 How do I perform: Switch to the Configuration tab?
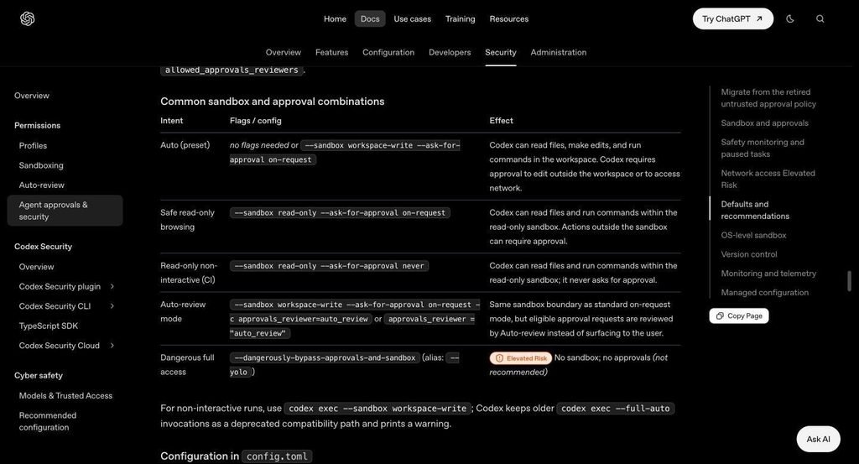[x=388, y=52]
